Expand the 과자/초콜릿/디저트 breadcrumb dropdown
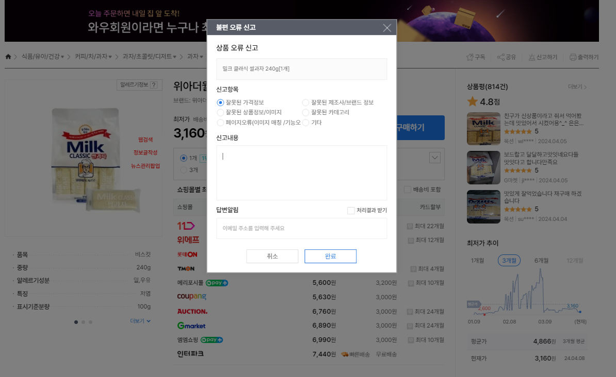616x377 pixels. click(175, 57)
